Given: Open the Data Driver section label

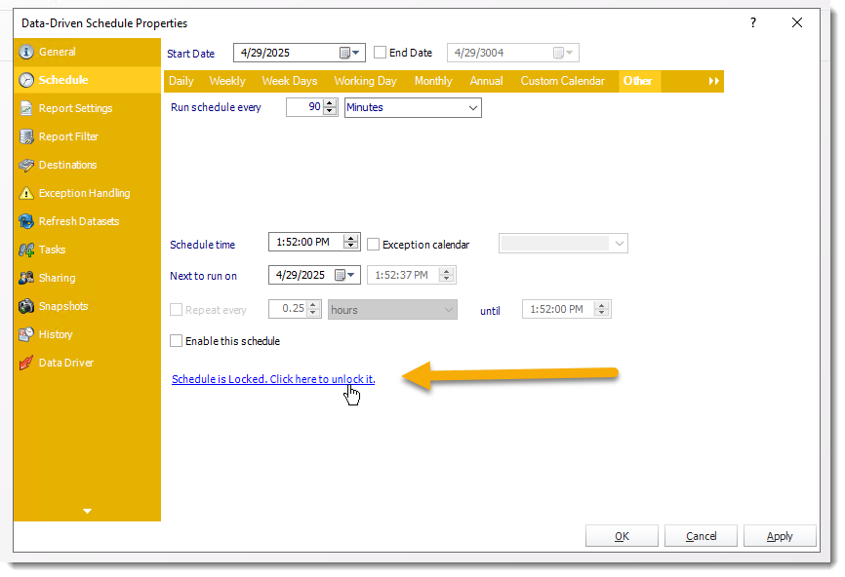Looking at the screenshot, I should (65, 363).
